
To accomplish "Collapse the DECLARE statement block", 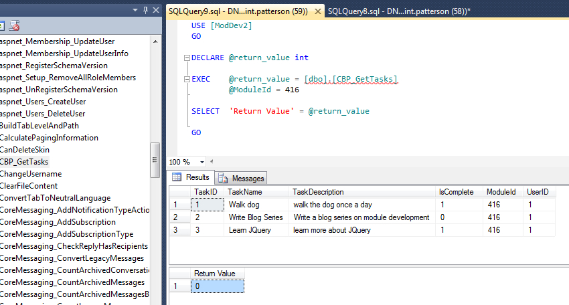I will pos(187,58).
